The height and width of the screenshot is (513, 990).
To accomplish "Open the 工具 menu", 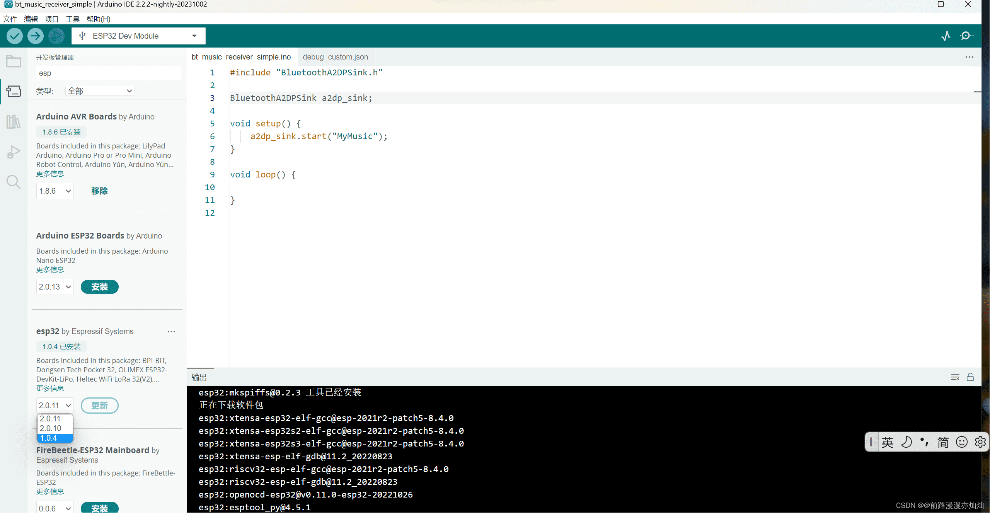I will tap(72, 19).
